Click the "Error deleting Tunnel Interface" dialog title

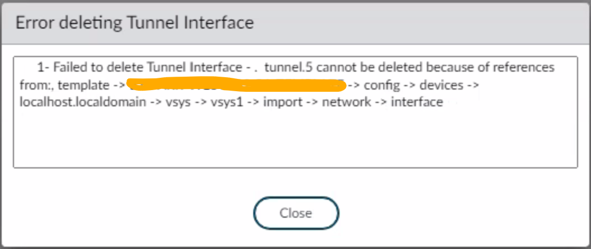pos(134,23)
